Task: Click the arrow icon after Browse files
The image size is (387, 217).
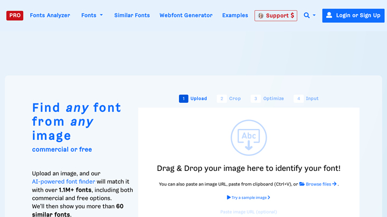Action: pos(334,184)
